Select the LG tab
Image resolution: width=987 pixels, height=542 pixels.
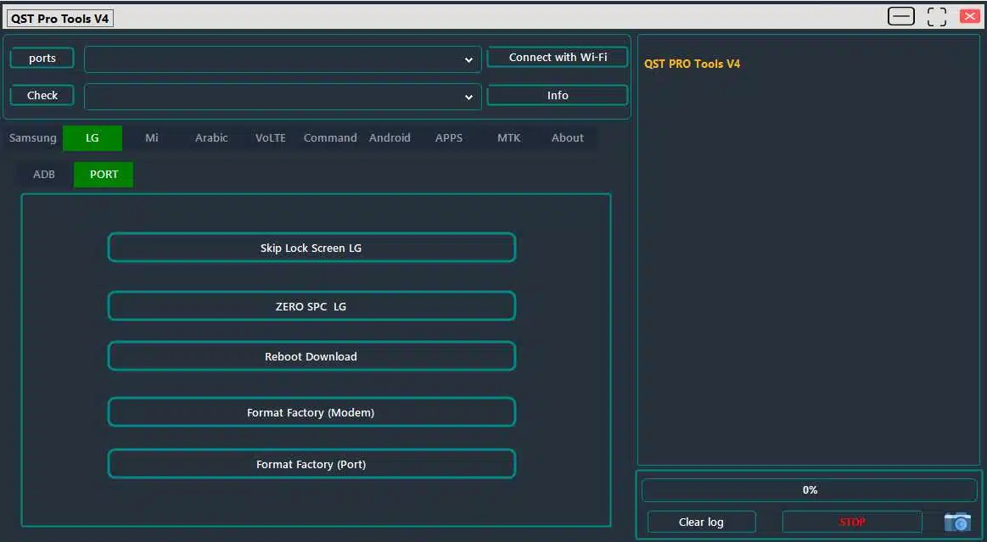(93, 137)
